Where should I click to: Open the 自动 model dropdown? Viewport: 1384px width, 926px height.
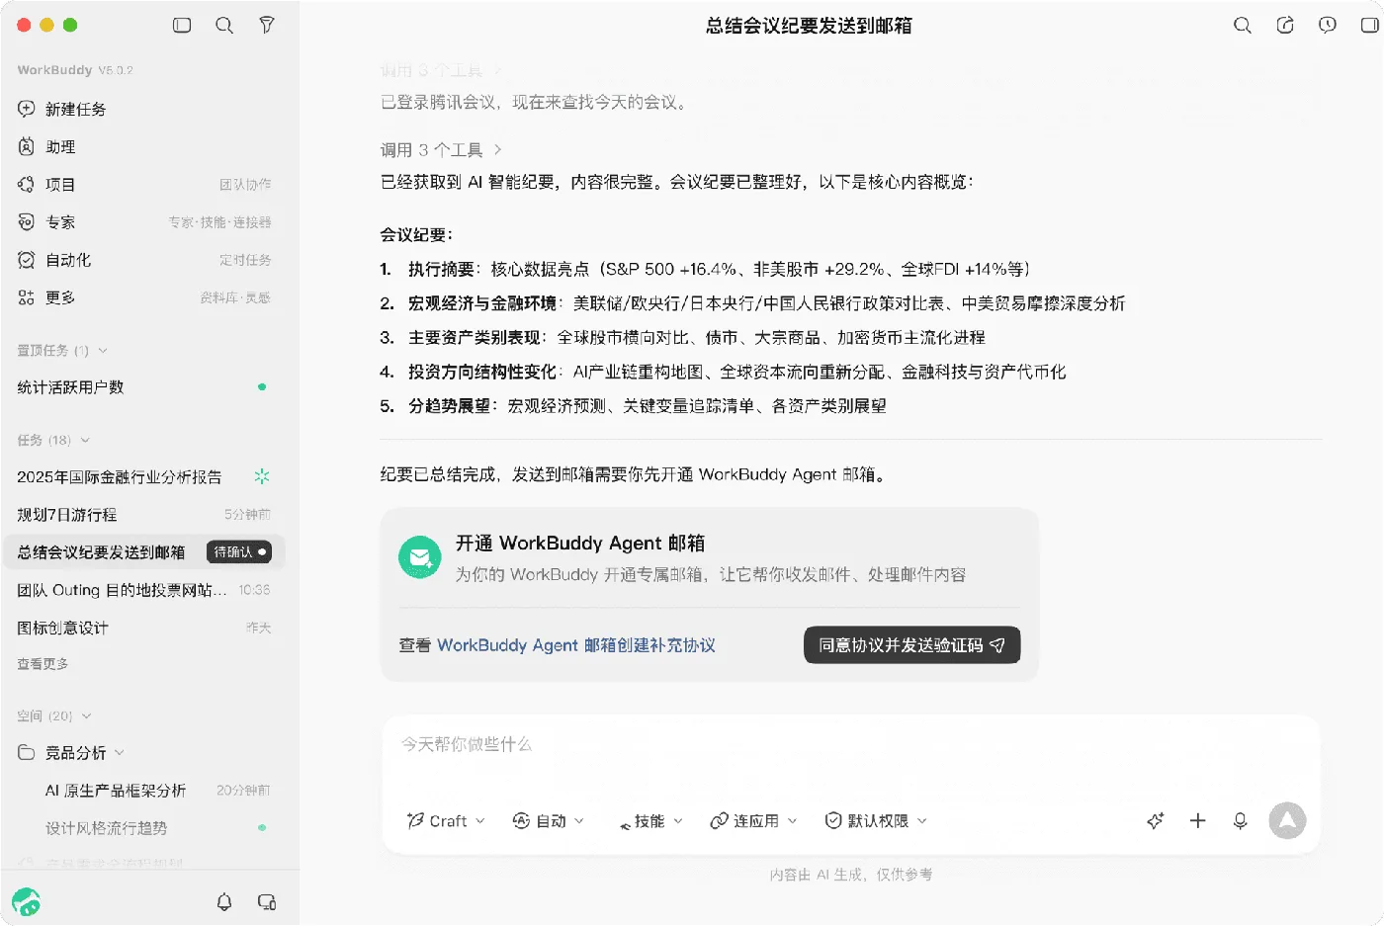pos(549,820)
